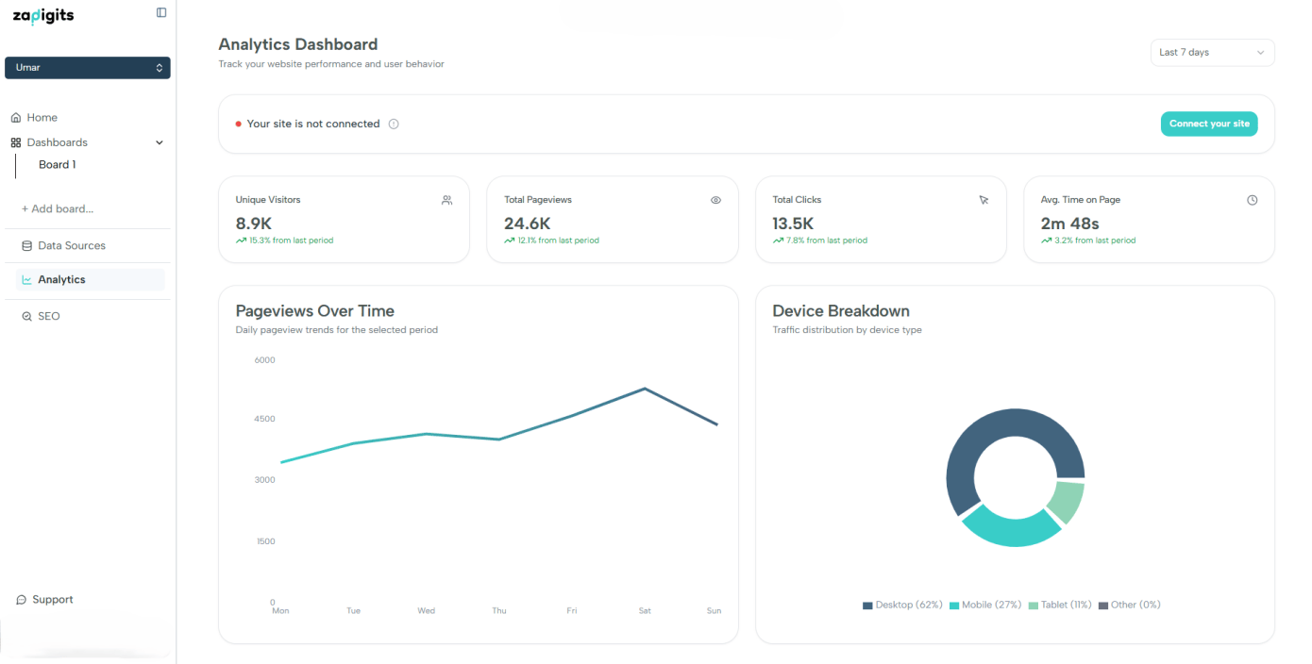This screenshot has width=1312, height=664.
Task: Collapse the Dashboards section chevron
Action: coord(159,143)
